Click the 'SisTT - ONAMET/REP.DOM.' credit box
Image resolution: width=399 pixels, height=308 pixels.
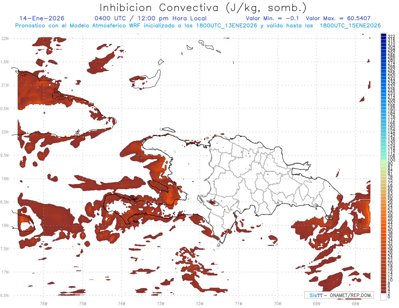[x=339, y=295]
